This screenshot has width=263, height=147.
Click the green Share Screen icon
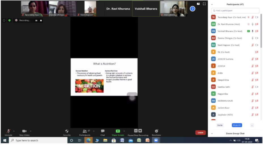pyautogui.click(x=118, y=131)
